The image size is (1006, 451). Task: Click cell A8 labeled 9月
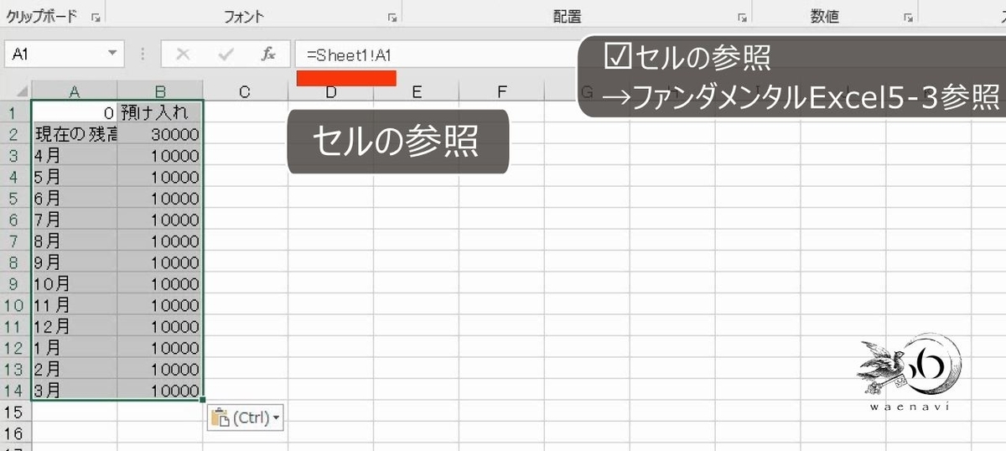click(x=75, y=262)
